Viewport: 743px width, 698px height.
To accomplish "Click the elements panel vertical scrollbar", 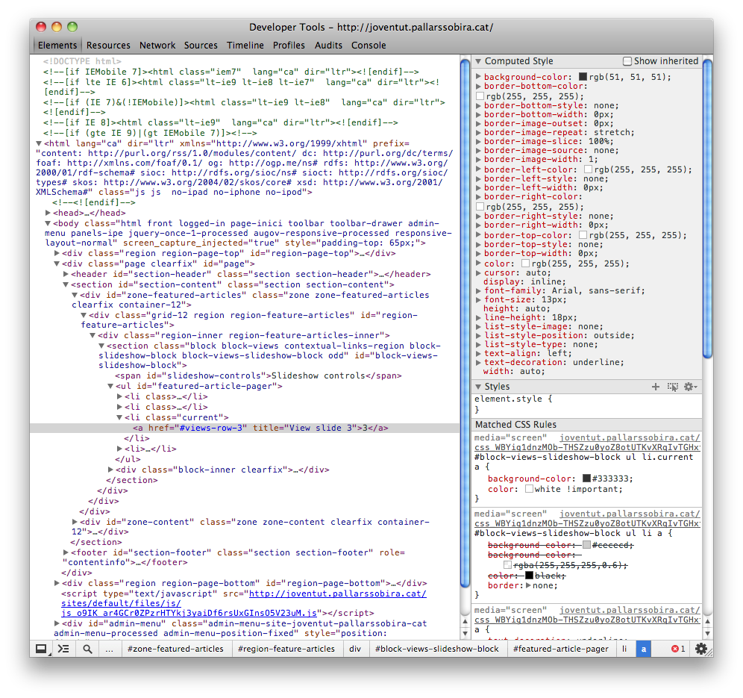I will coord(465,325).
